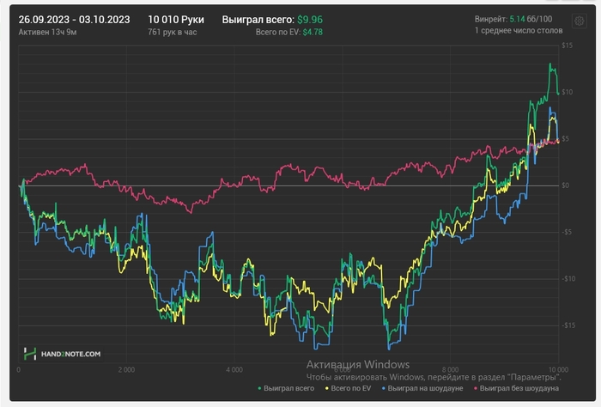Click the winrate value 5.14 бб/100

531,19
